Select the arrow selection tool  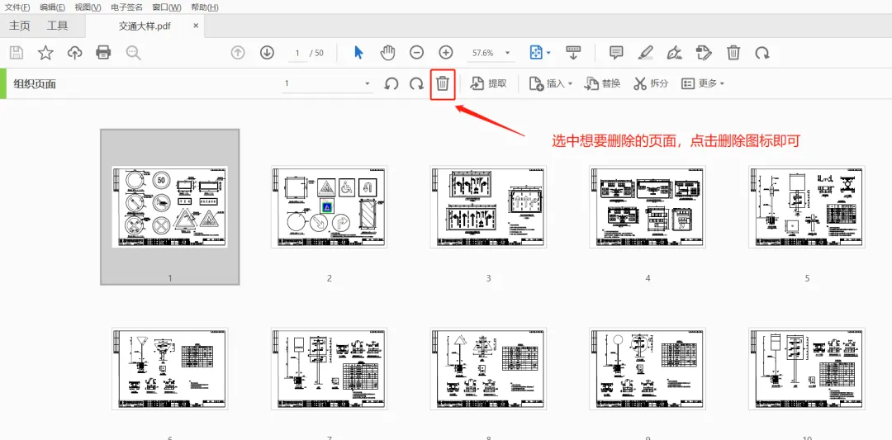[x=358, y=53]
